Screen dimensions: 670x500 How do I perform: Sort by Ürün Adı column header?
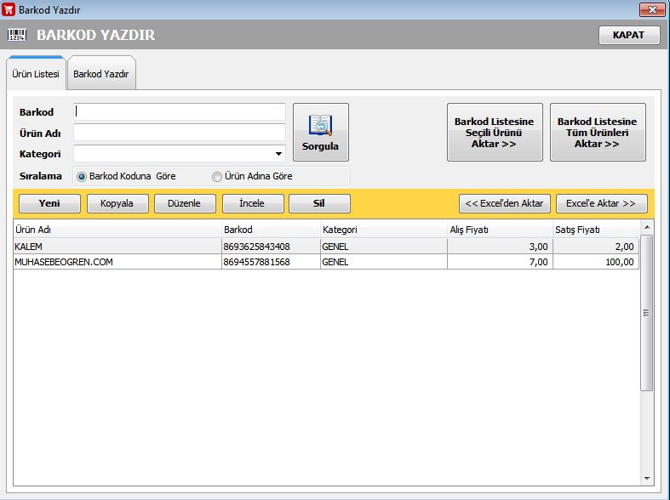117,230
